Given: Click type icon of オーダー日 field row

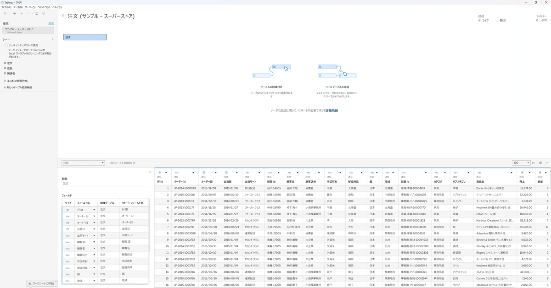Looking at the screenshot, I should point(67,223).
